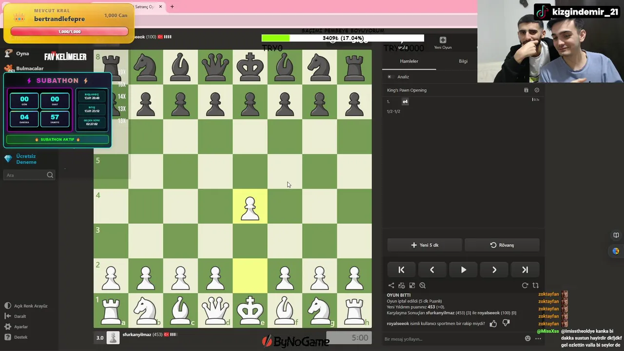Open a new browser tab with plus

tap(172, 7)
